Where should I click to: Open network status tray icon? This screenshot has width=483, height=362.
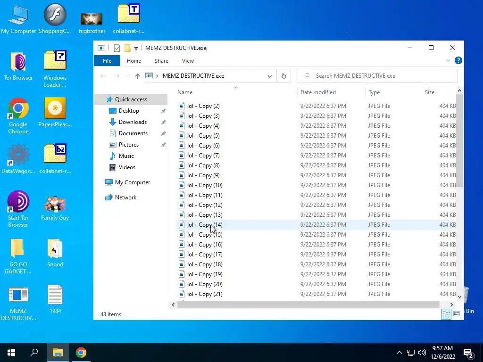click(411, 353)
